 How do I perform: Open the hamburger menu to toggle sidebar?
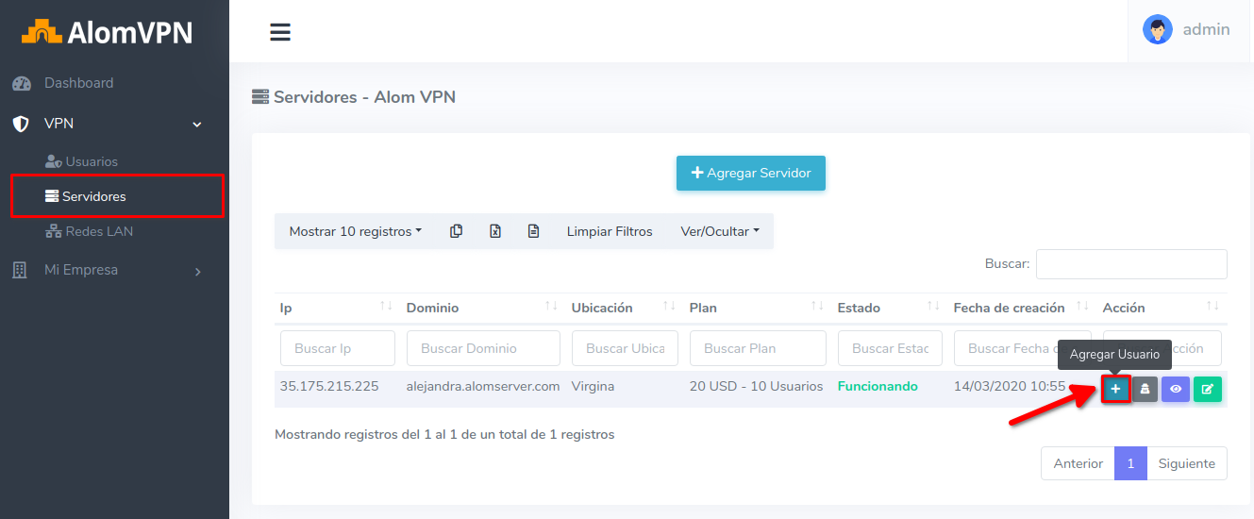click(x=280, y=32)
